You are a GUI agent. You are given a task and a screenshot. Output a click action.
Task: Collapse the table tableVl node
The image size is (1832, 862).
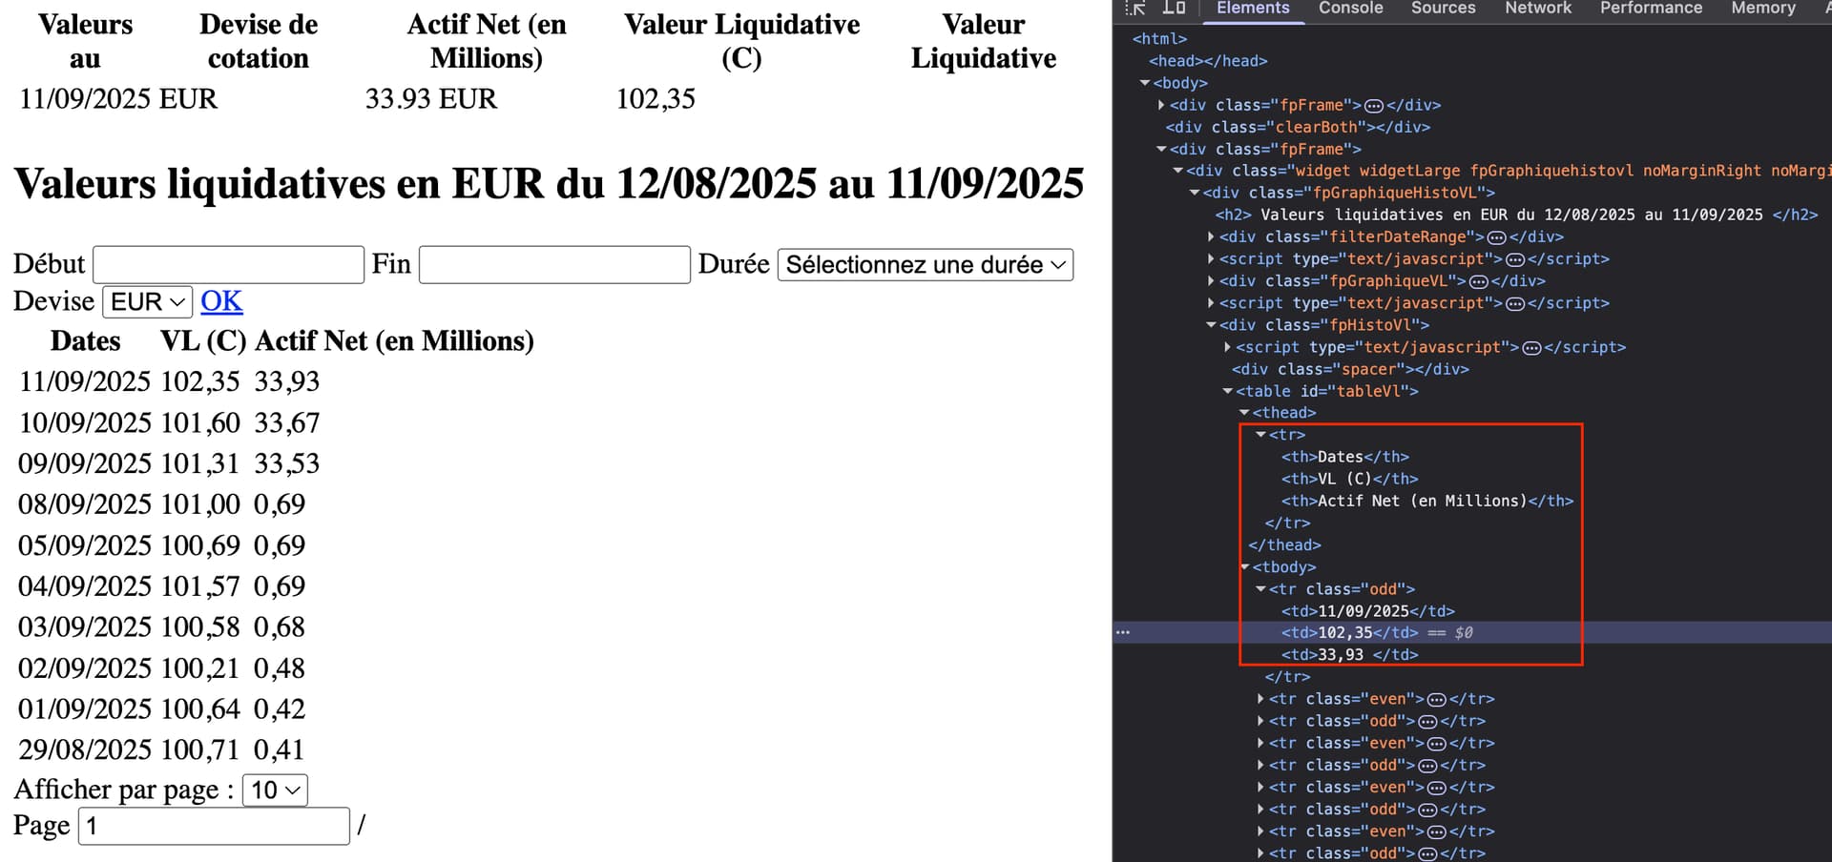[1228, 391]
